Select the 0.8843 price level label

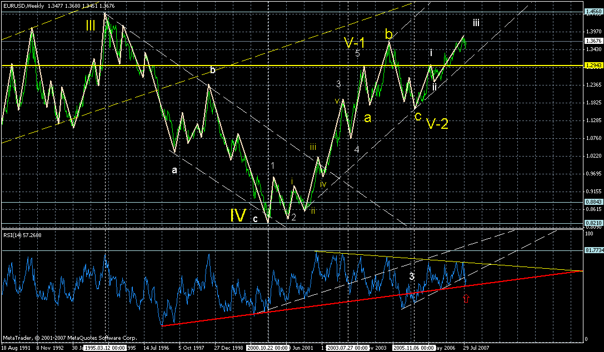pos(593,202)
